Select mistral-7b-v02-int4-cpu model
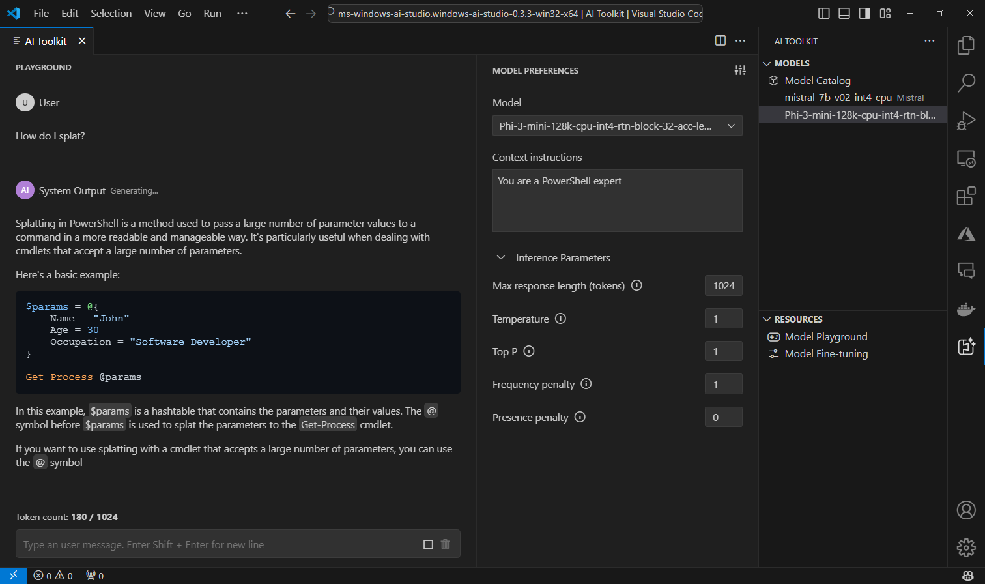 [x=853, y=98]
